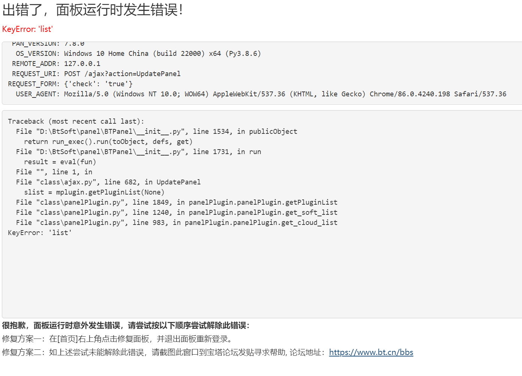Click the REMOTE_ADDR 127.0.0.1 line
Screen dimensions: 522x376
click(56, 64)
